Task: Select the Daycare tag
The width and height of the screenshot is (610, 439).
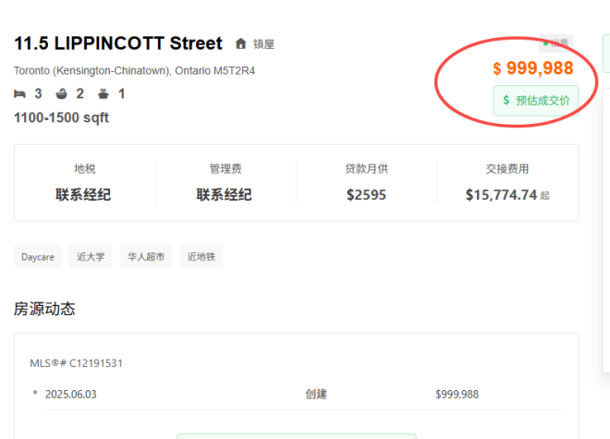Action: [x=38, y=256]
